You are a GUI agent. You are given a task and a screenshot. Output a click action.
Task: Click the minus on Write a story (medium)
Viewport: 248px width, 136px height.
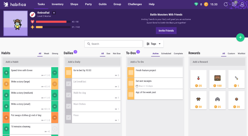pyautogui.click(x=55, y=95)
